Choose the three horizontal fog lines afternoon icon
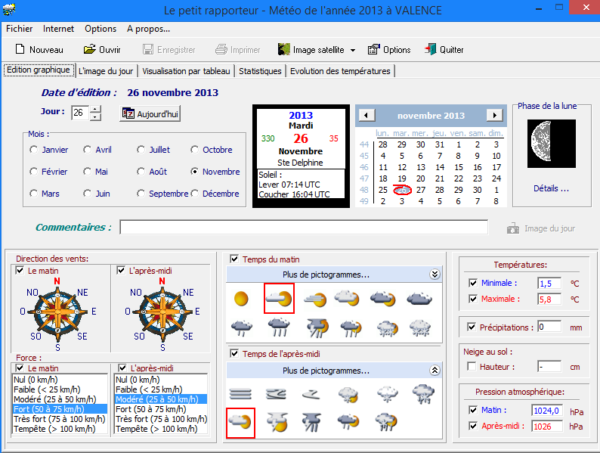The image size is (600, 453). (x=240, y=394)
